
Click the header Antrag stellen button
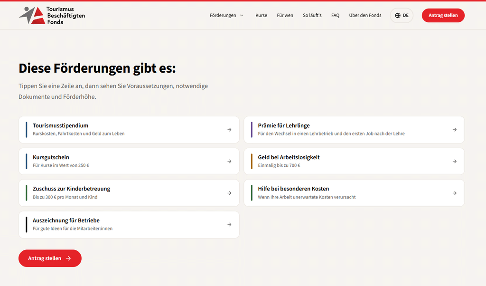pyautogui.click(x=443, y=16)
